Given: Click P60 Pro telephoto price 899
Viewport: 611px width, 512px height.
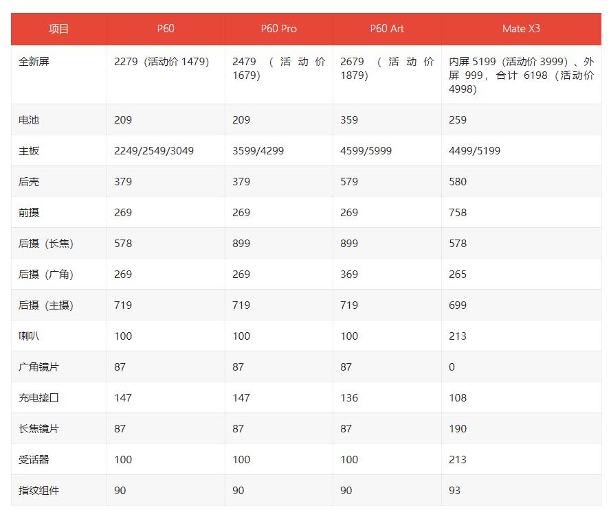Looking at the screenshot, I should 241,244.
